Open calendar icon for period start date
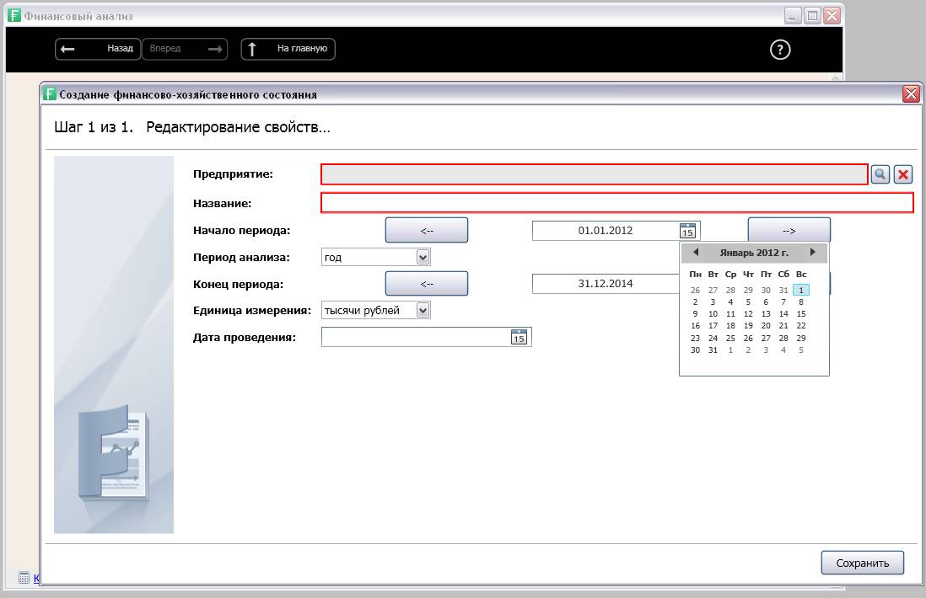 click(687, 231)
